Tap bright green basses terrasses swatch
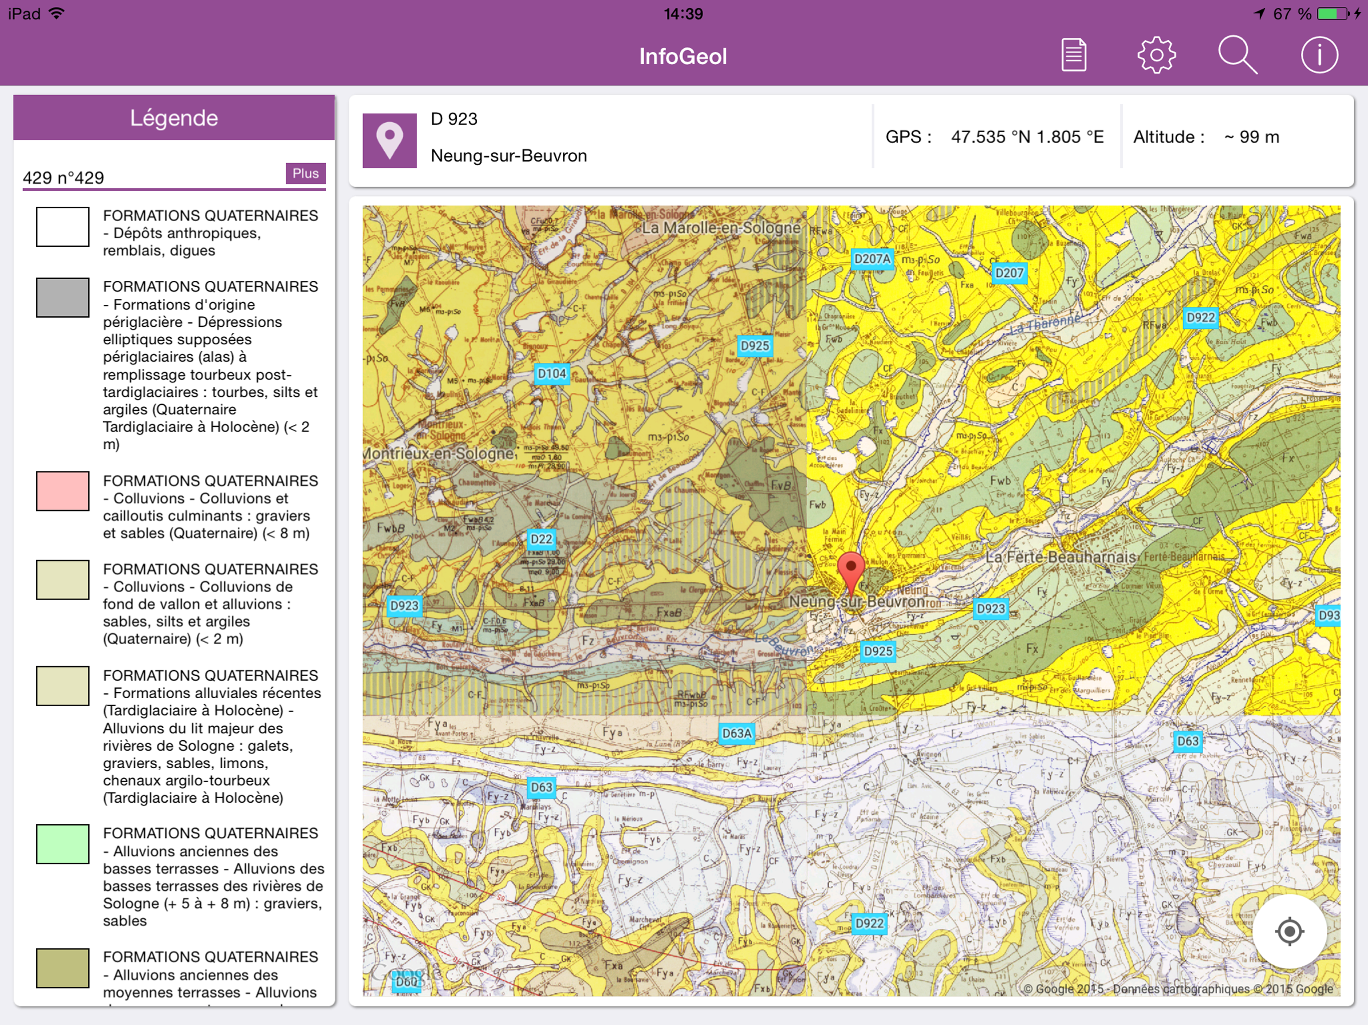Screen dimensions: 1368x1025 [x=63, y=844]
